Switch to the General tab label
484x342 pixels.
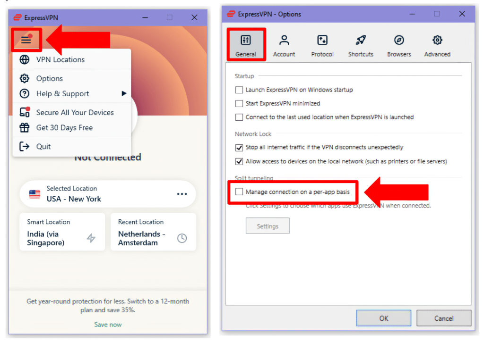(246, 54)
